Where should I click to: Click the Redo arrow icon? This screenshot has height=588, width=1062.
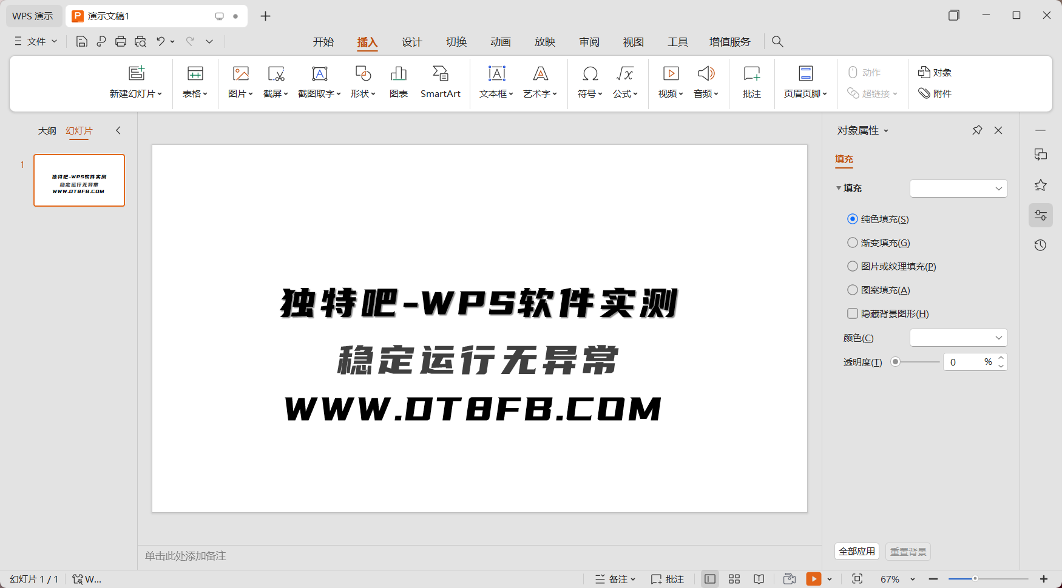pyautogui.click(x=190, y=41)
